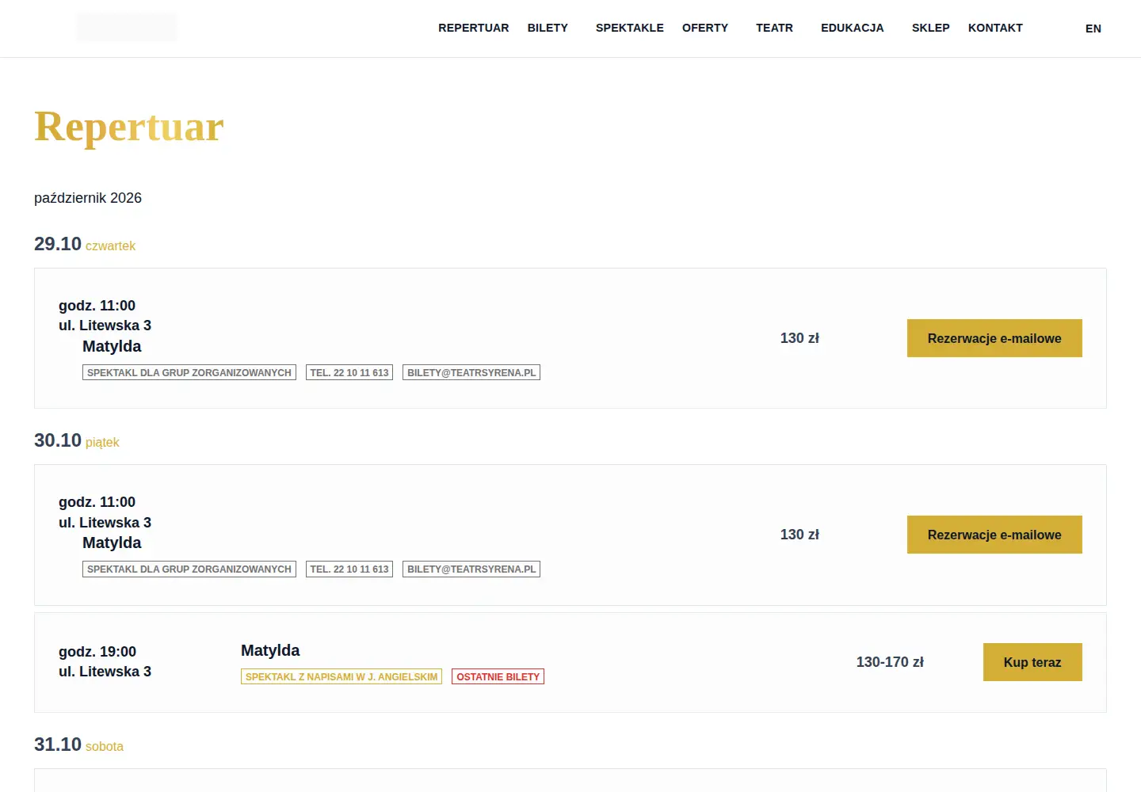The width and height of the screenshot is (1141, 792).
Task: Open the TEATR navigation item
Action: click(774, 28)
